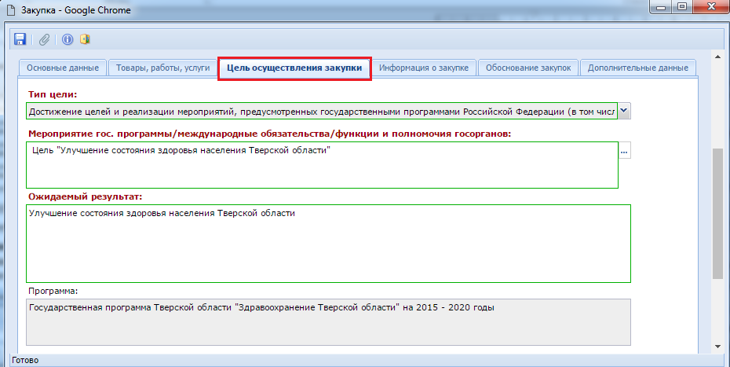Click the Save floppy disk icon
This screenshot has height=367, width=730.
click(20, 39)
